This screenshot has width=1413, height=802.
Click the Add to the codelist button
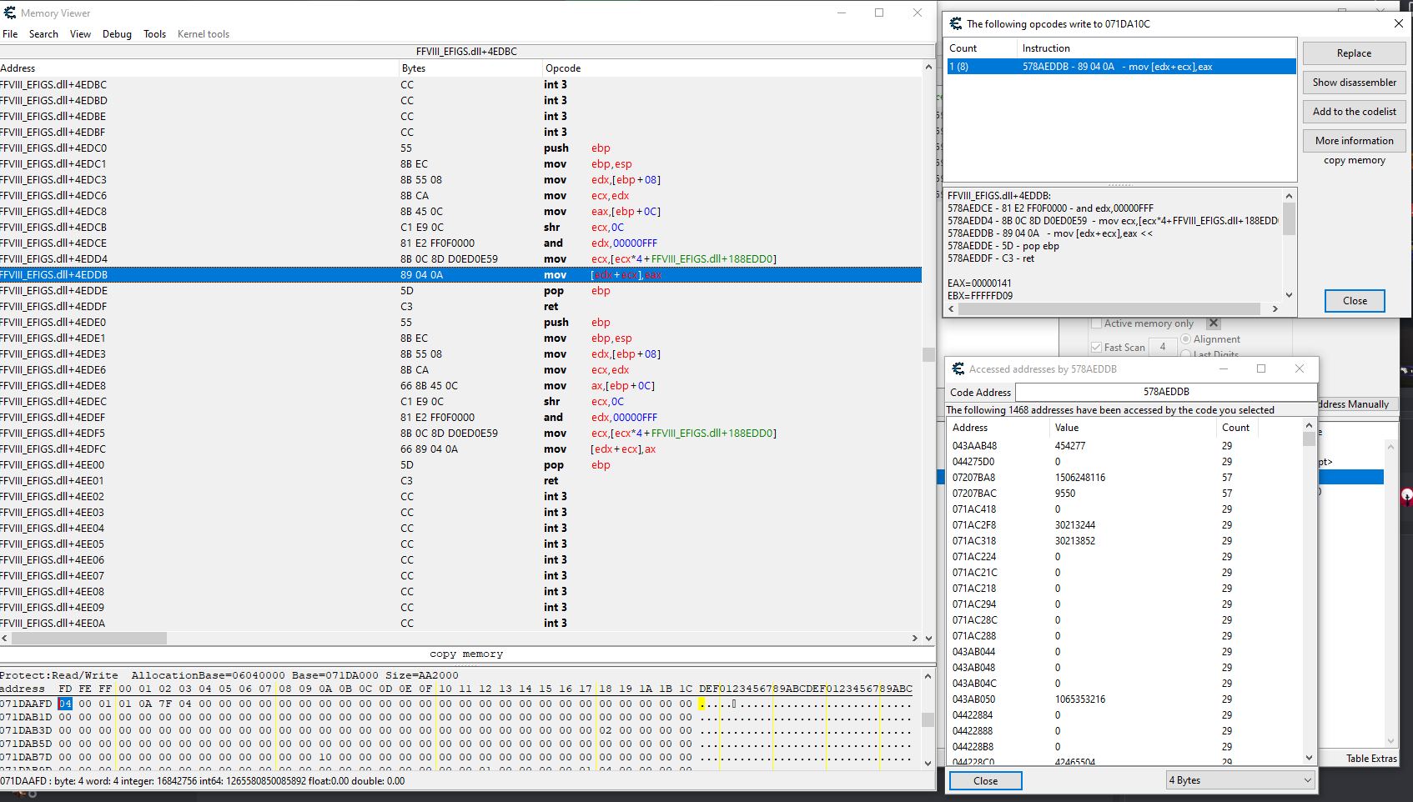[x=1354, y=112]
